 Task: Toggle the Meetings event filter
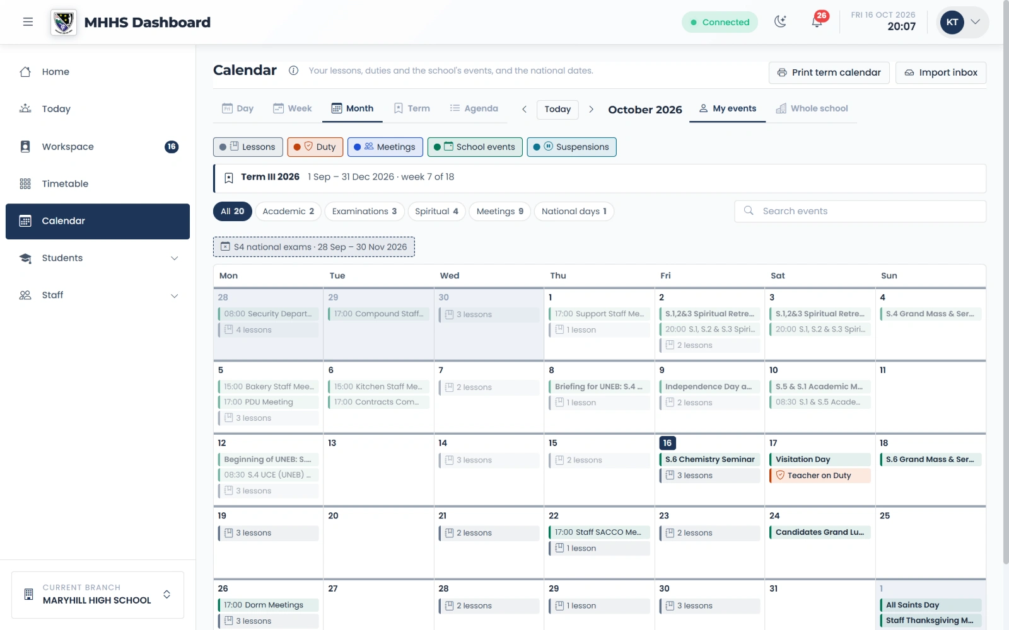385,147
